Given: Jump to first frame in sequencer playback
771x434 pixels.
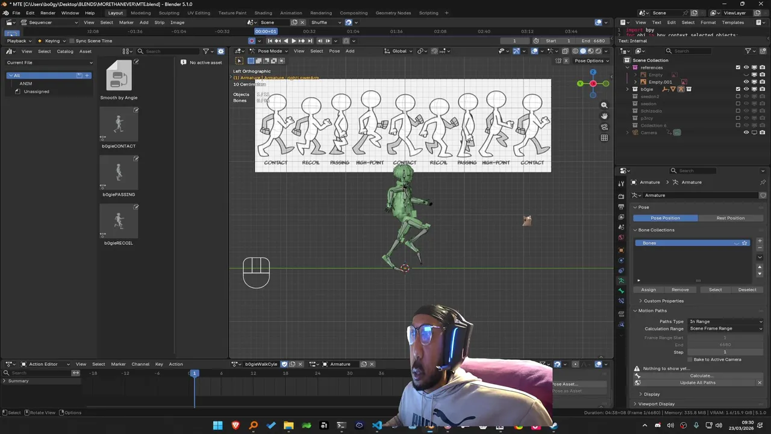Looking at the screenshot, I should coord(270,41).
